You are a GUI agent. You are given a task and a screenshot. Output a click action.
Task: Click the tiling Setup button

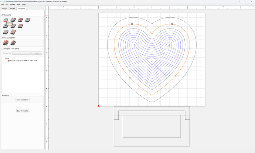(x=37, y=53)
